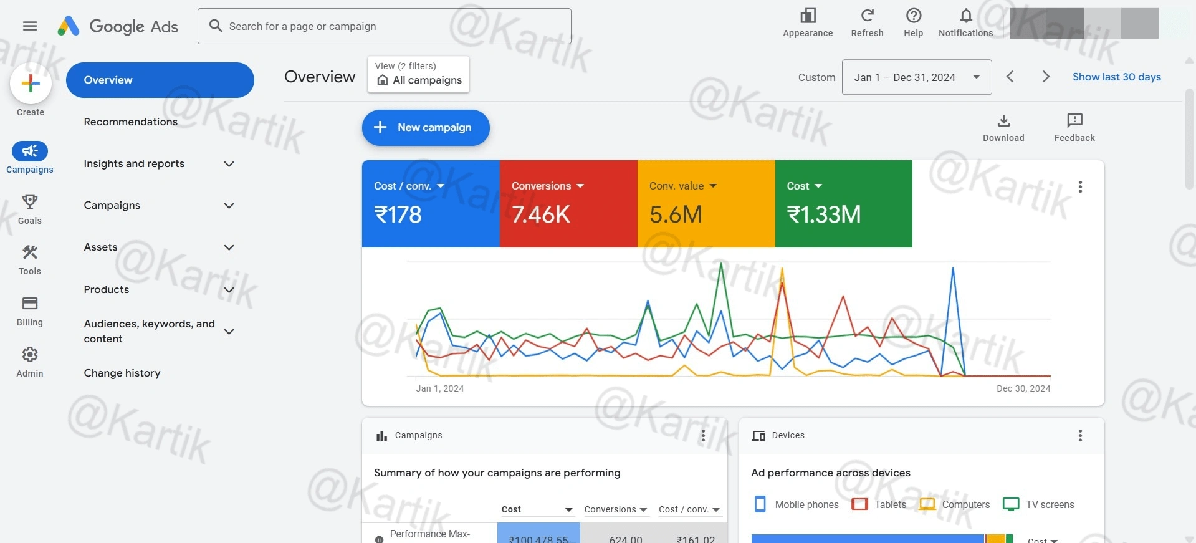This screenshot has width=1196, height=543.
Task: Click the Create plus button
Action: pos(31,84)
